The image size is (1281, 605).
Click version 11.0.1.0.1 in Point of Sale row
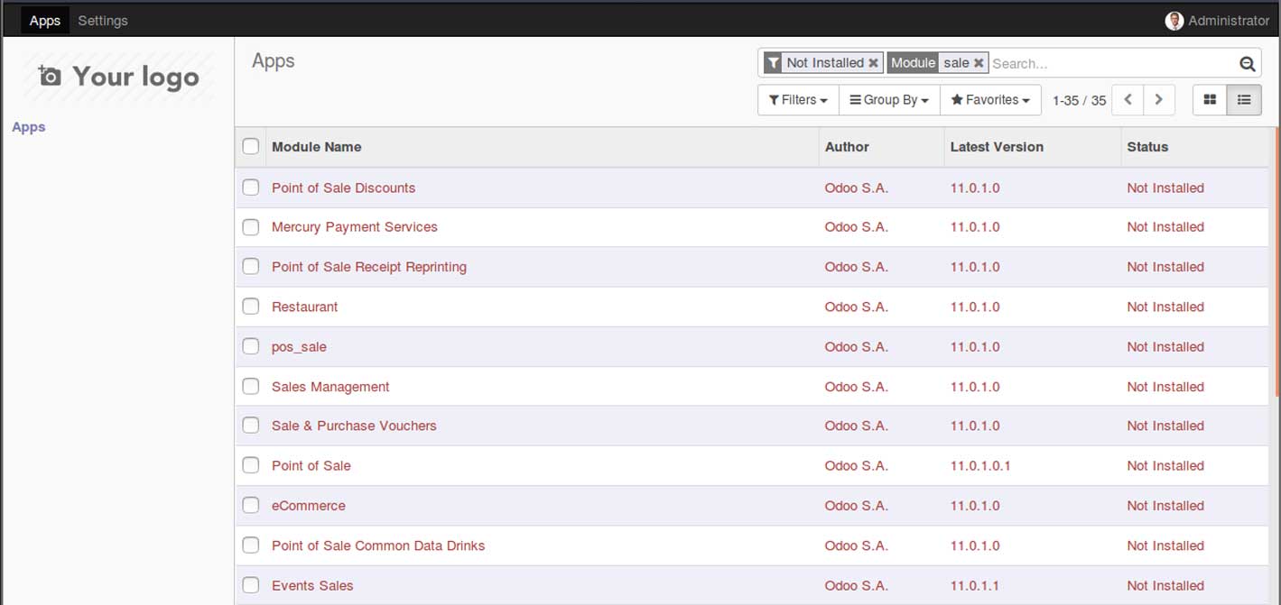pyautogui.click(x=980, y=466)
